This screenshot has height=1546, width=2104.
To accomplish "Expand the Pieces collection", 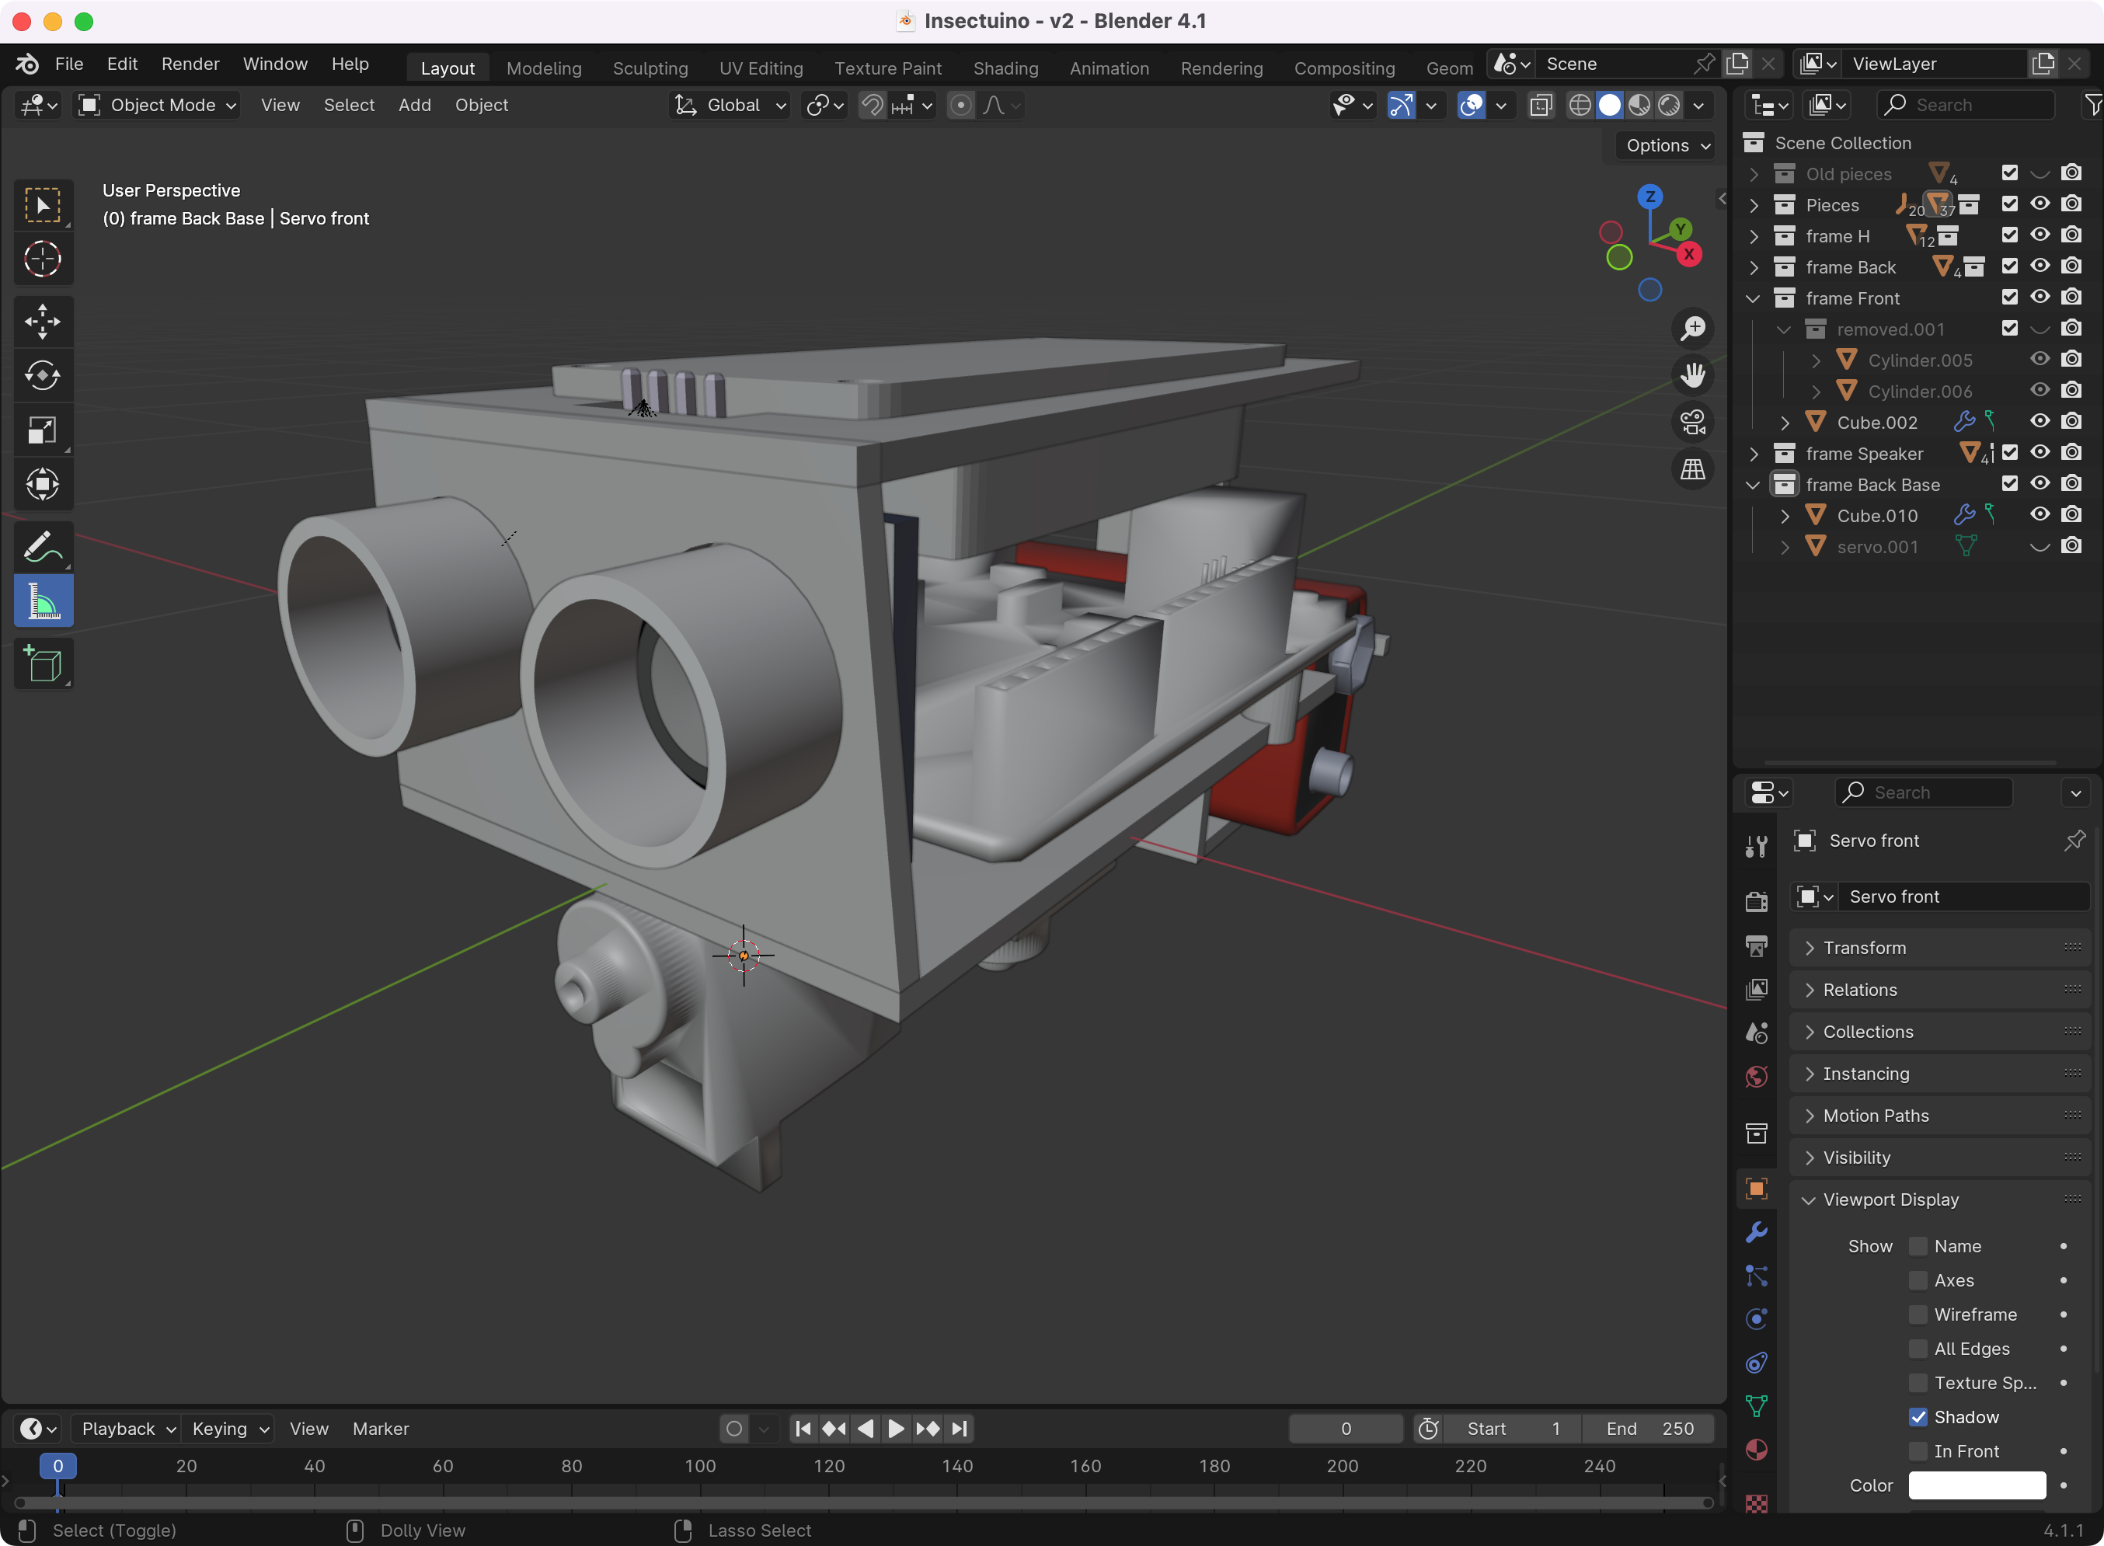I will point(1754,205).
